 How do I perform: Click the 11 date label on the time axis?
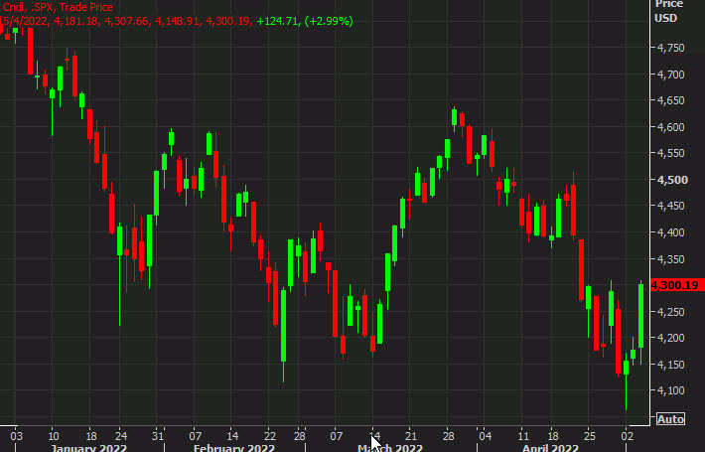[x=523, y=436]
